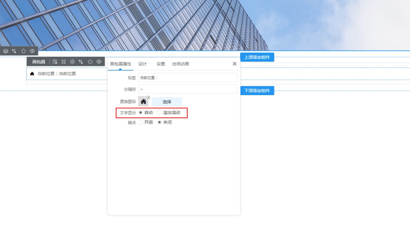Viewport: 410px width, 235px height.
Task: Open the 出场动画 tab
Action: click(180, 64)
